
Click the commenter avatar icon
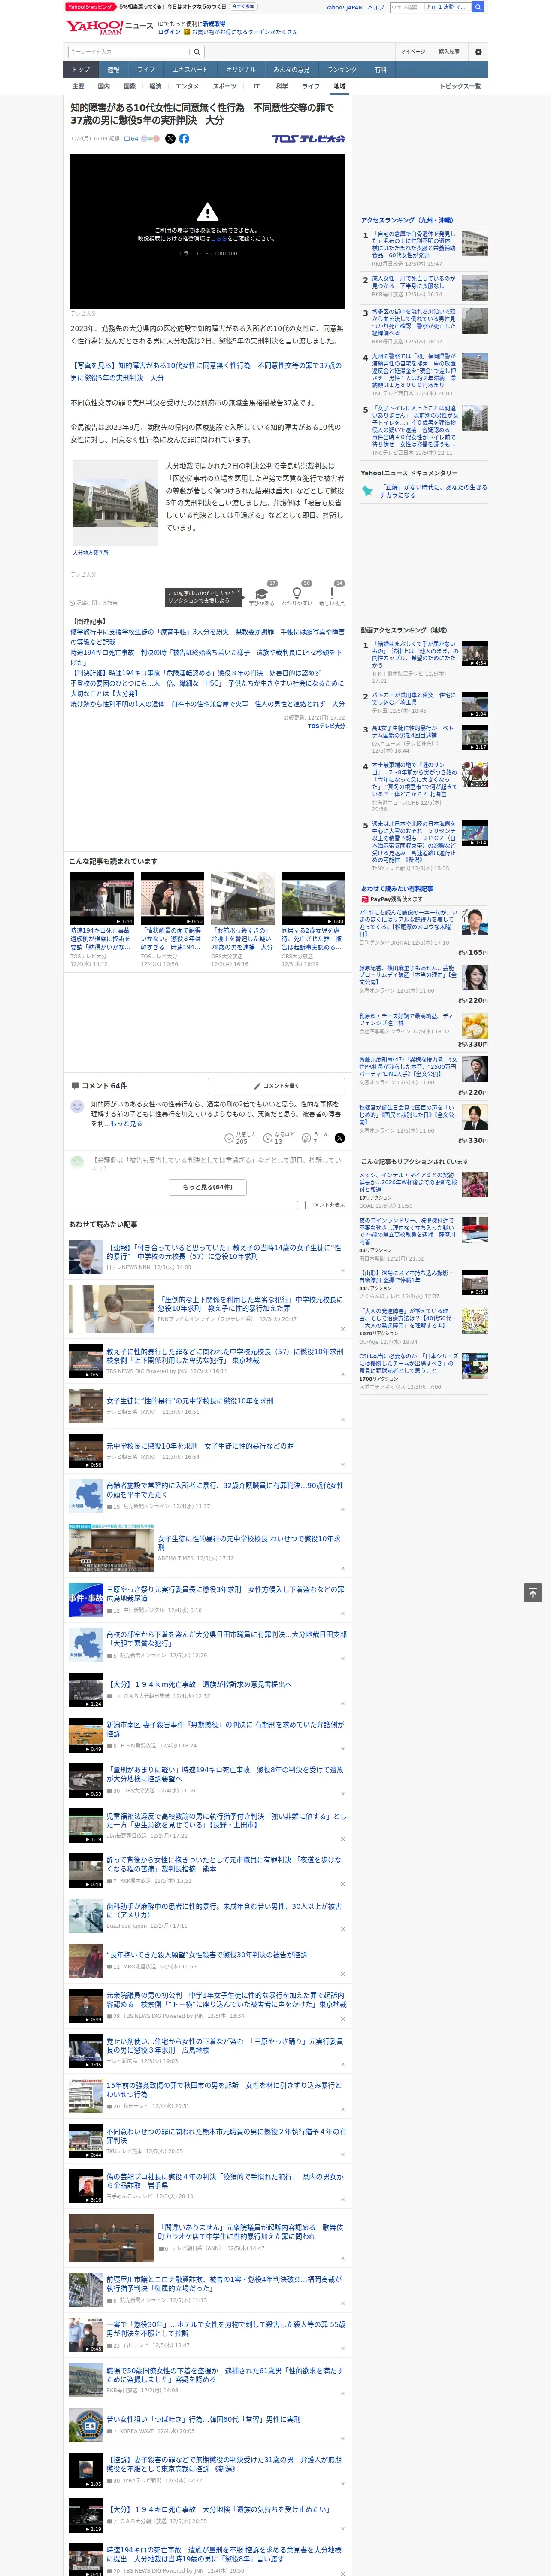pos(77,1106)
